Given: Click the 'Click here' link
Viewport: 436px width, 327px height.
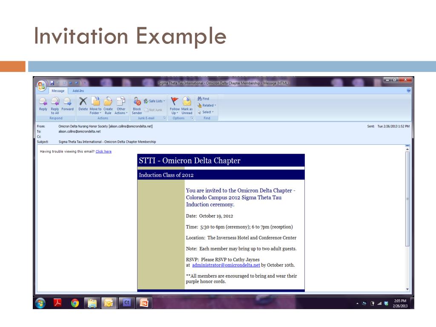Looking at the screenshot, I should click(103, 152).
